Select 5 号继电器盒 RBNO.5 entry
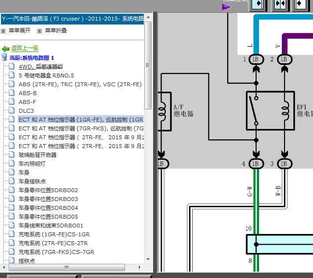The width and height of the screenshot is (313, 278). [46, 76]
